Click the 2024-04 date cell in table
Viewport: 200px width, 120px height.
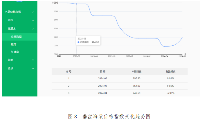102,93
